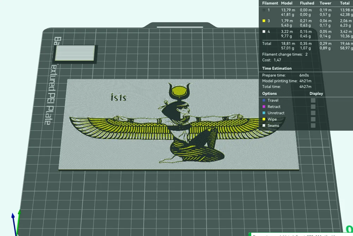Click the 'Unretract' option label
353x236 pixels.
tap(276, 113)
